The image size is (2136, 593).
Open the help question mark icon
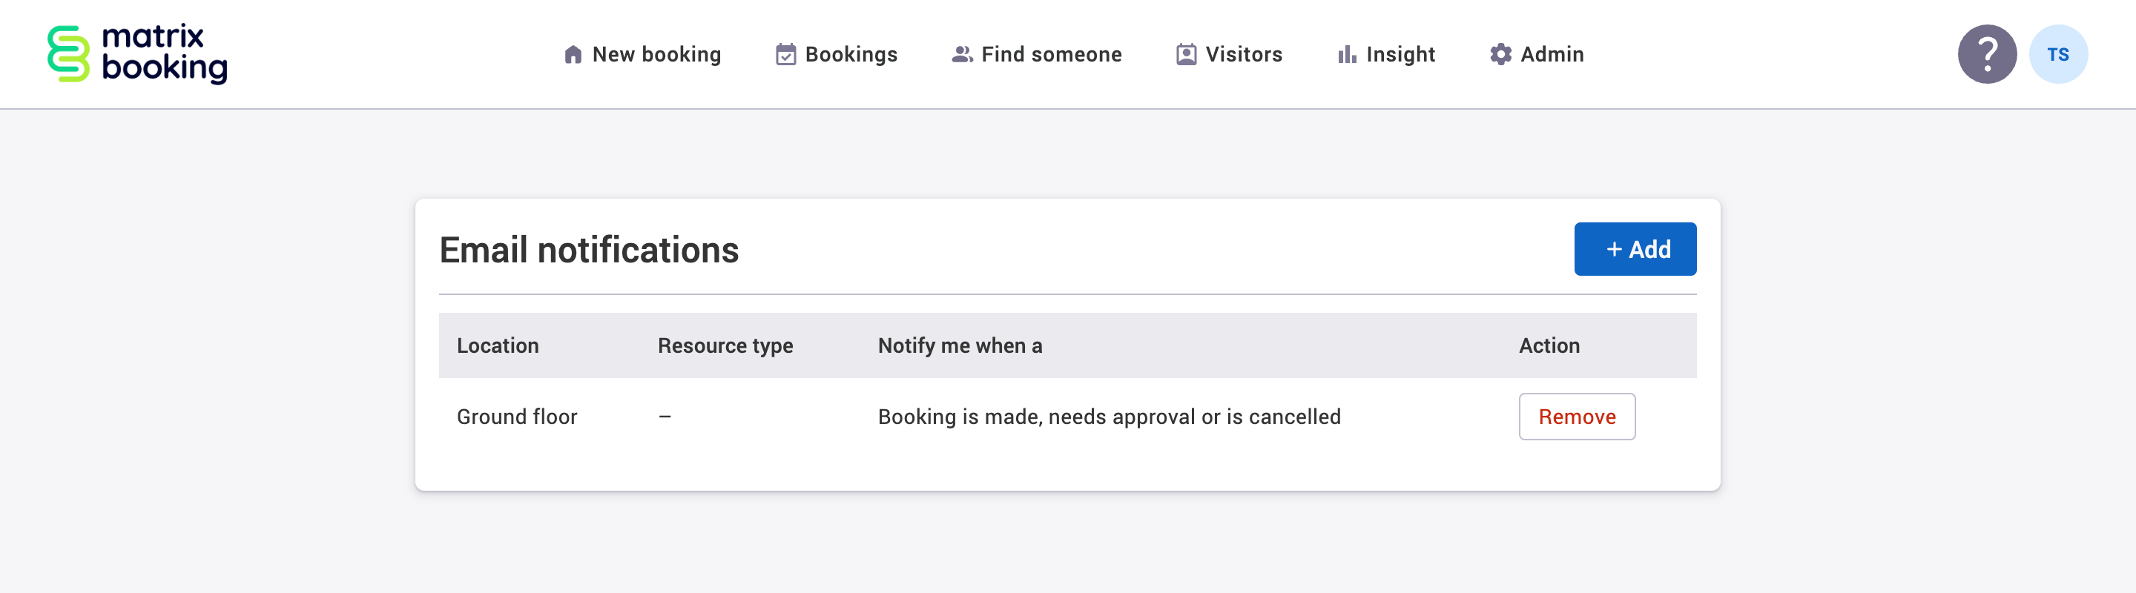pos(1988,54)
